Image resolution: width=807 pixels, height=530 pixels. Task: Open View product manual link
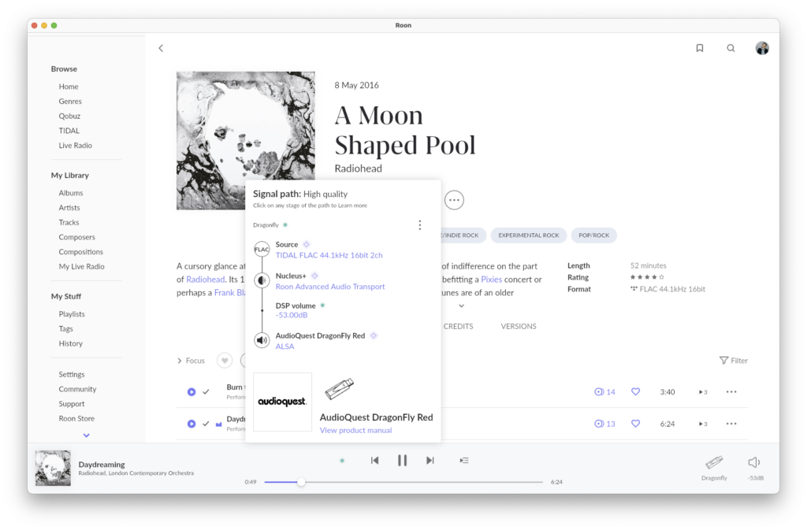(355, 430)
